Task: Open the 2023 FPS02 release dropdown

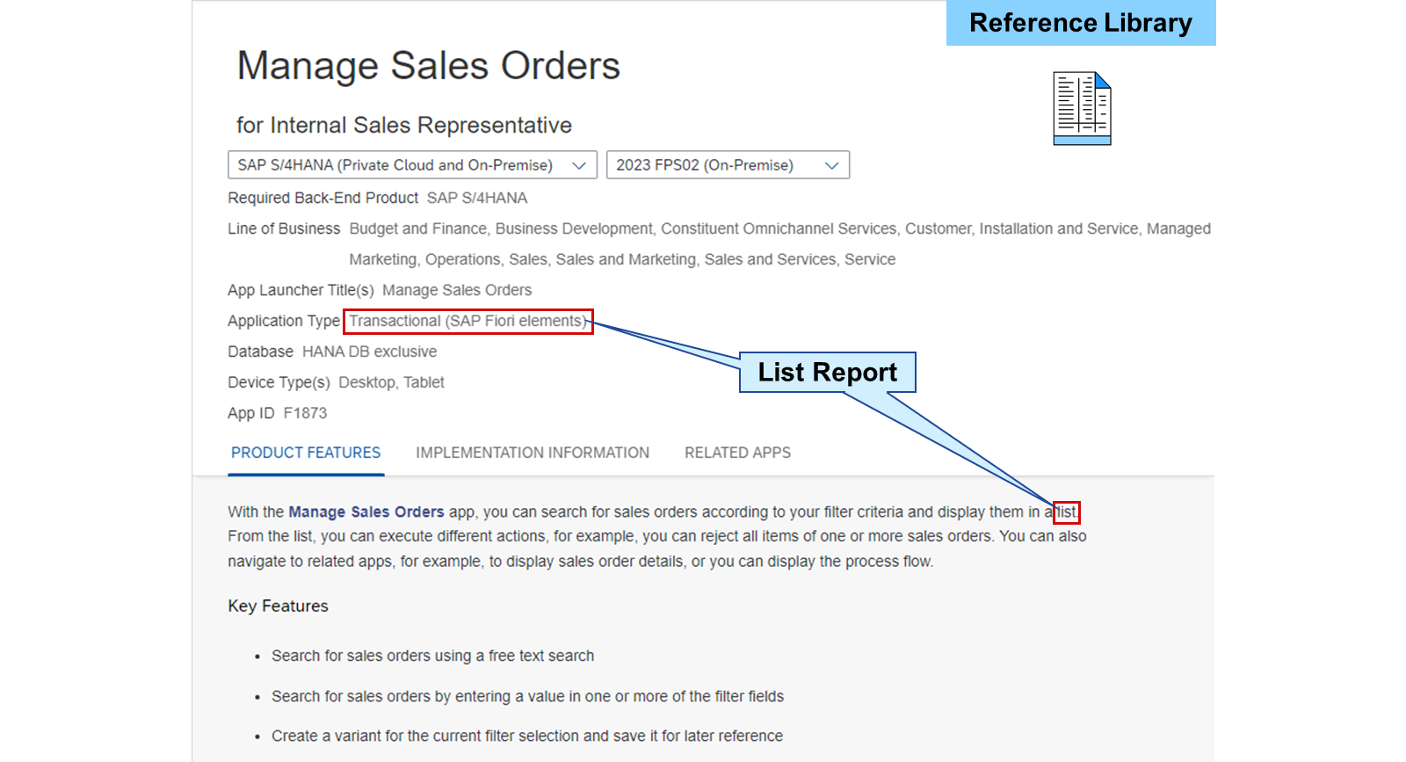Action: 728,165
